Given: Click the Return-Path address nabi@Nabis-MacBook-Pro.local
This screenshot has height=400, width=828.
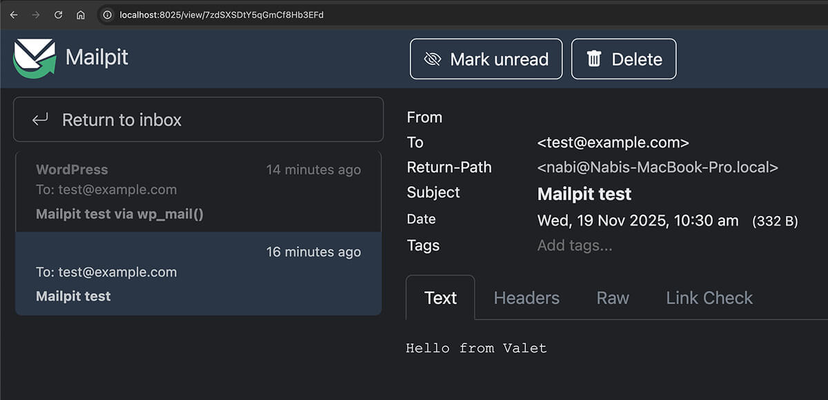Looking at the screenshot, I should (x=658, y=167).
